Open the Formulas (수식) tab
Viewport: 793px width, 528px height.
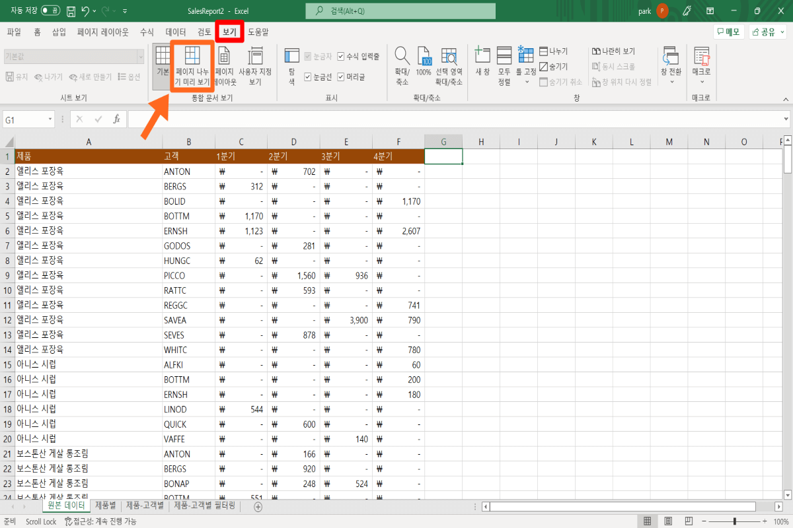point(147,32)
